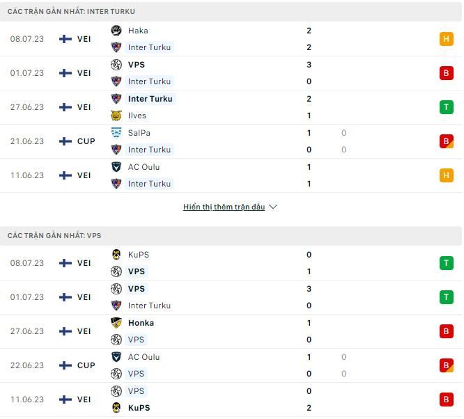Select 'Các trận gần nhất: Inter Turku' header
Viewport: 464px width, 419px height.
[72, 12]
